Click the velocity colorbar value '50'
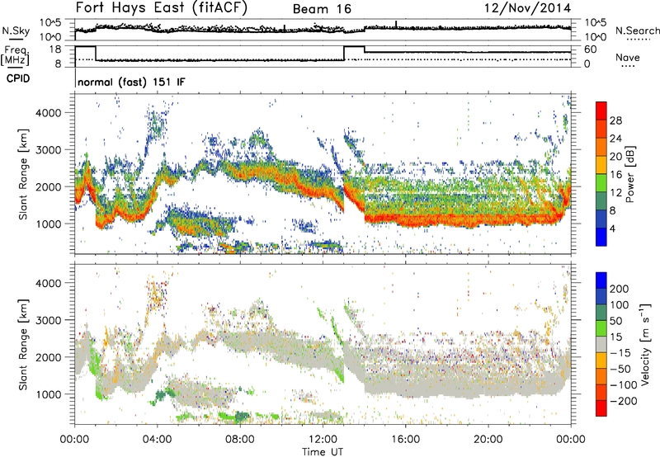The width and height of the screenshot is (660, 457). tap(615, 321)
